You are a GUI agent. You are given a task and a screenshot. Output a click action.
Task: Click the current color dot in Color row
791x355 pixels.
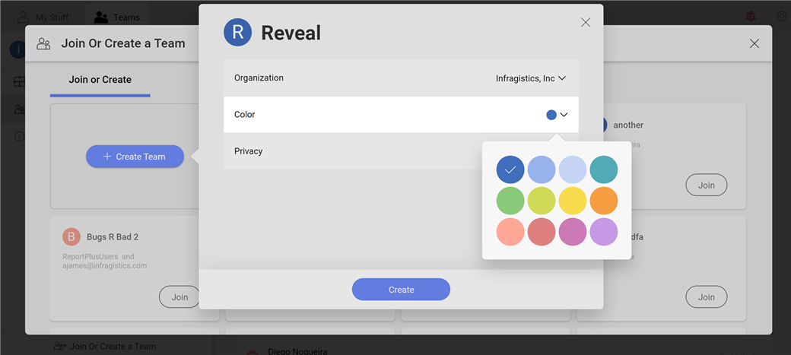[551, 115]
